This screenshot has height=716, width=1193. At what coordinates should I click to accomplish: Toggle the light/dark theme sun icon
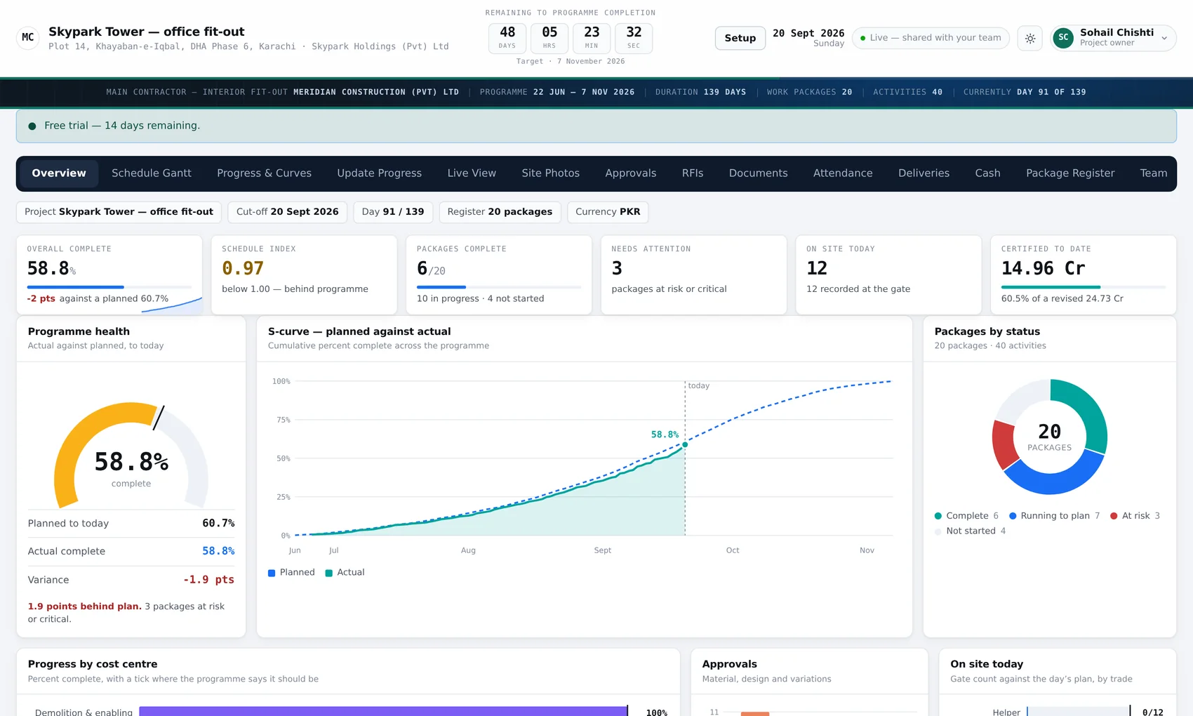coord(1029,39)
